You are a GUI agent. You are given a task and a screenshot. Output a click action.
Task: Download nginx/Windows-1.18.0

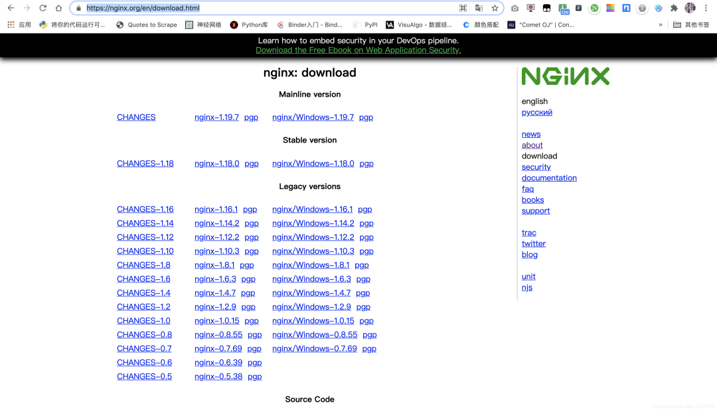(x=313, y=164)
